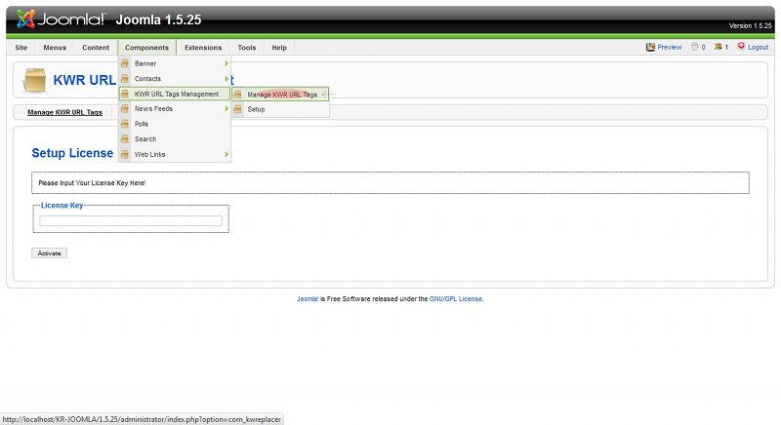
Task: Click the News Feeds menu item icon
Action: pyautogui.click(x=125, y=109)
